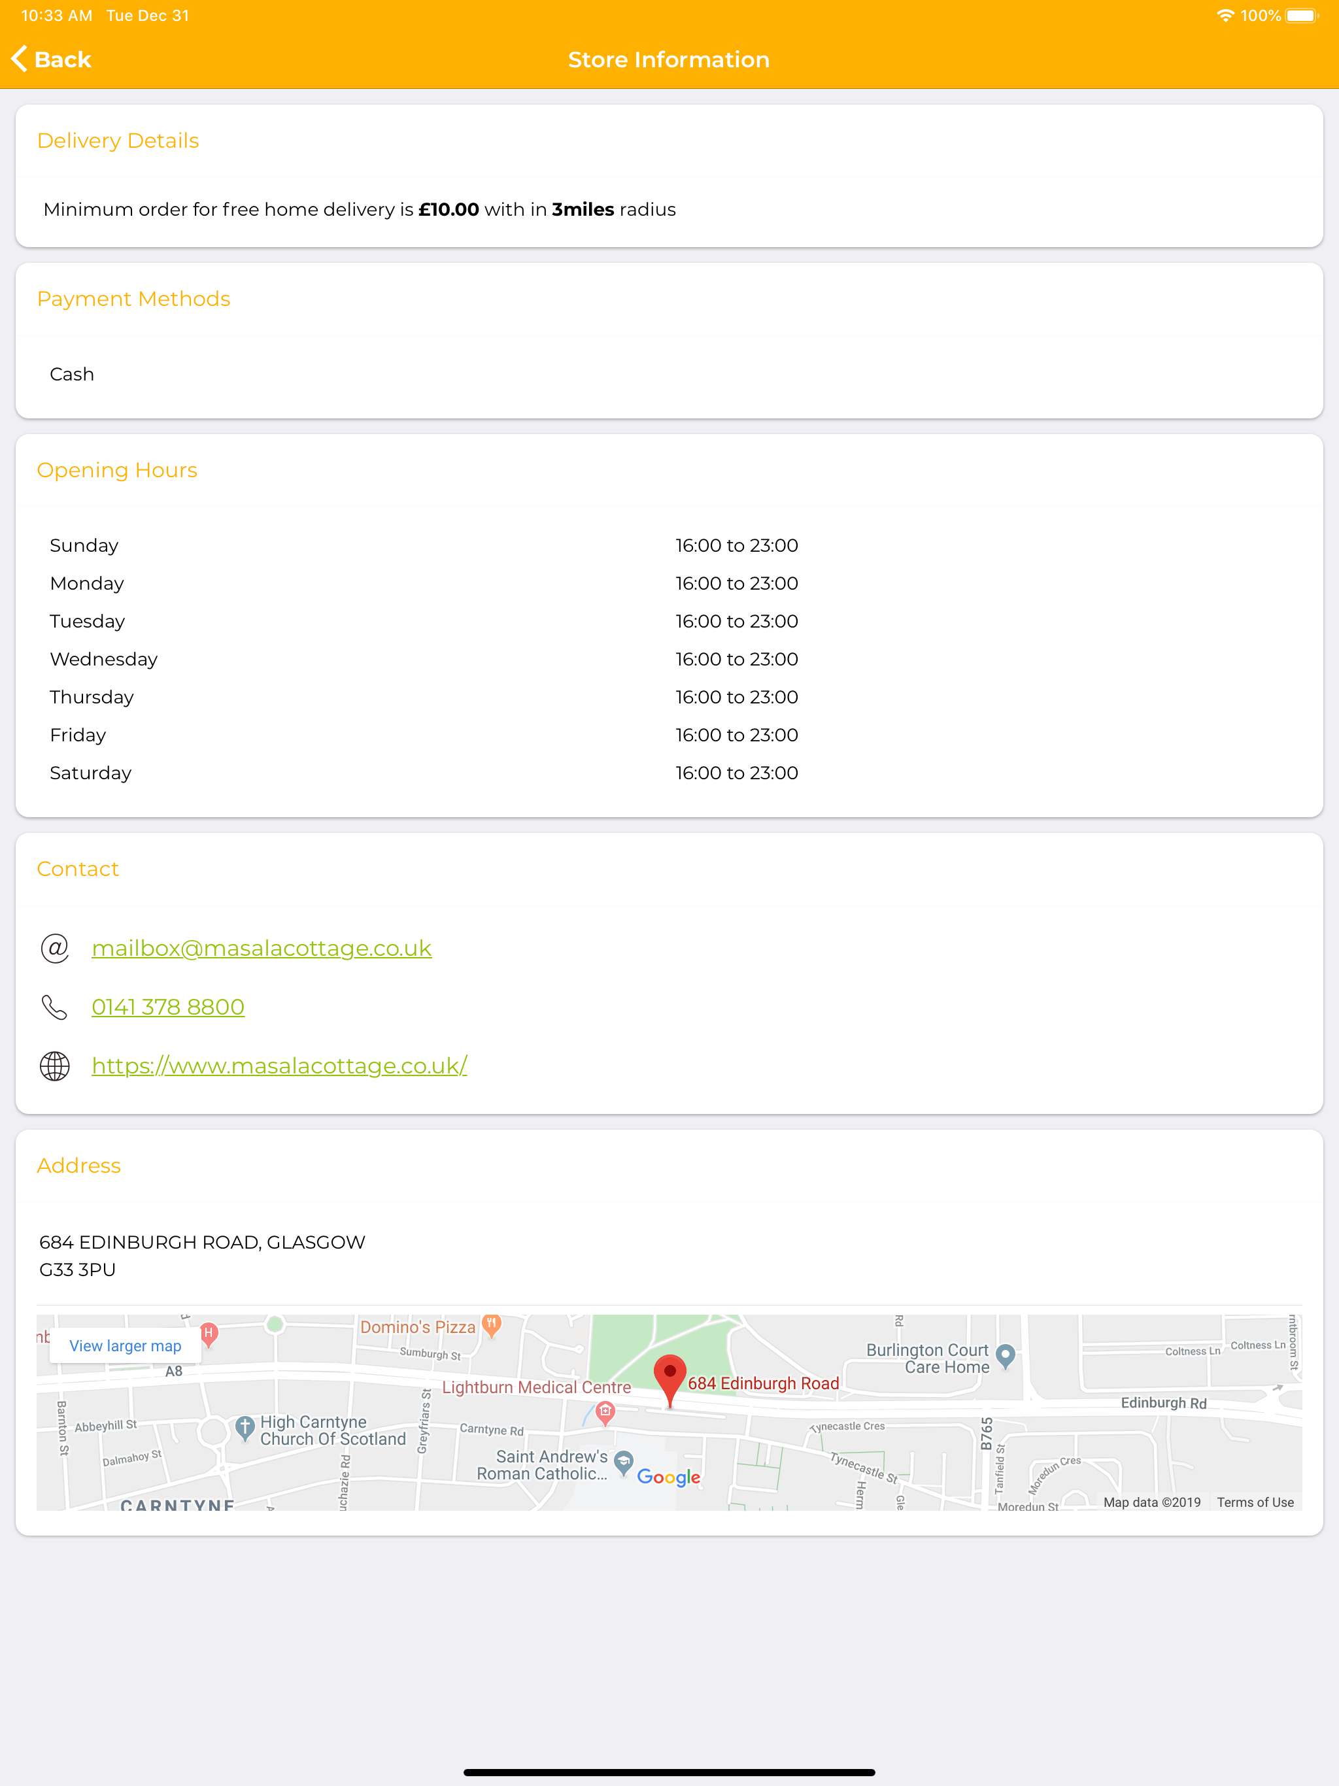The width and height of the screenshot is (1339, 1786).
Task: Tap the Saint Andrew's Roman Catholic marker
Action: (624, 1463)
